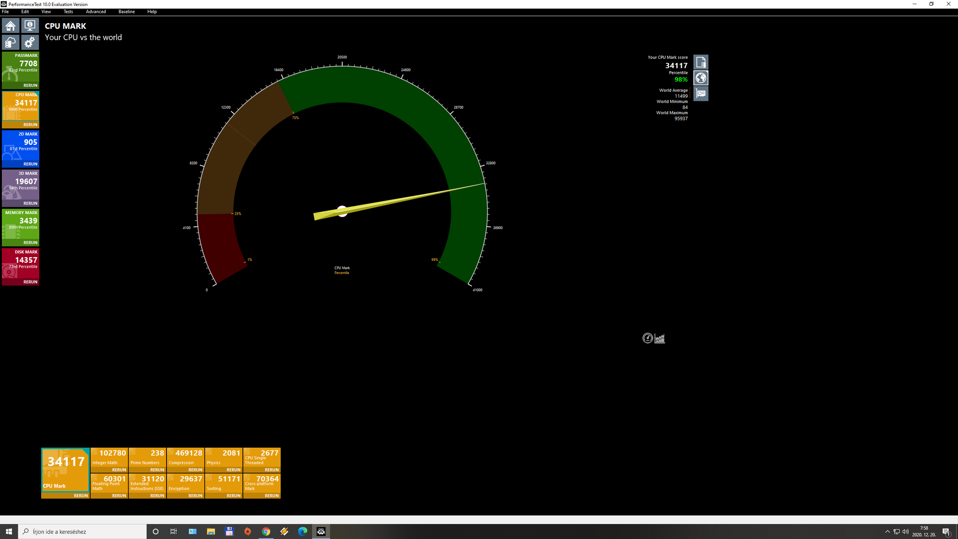Rerun the Disk Mark test

30,282
